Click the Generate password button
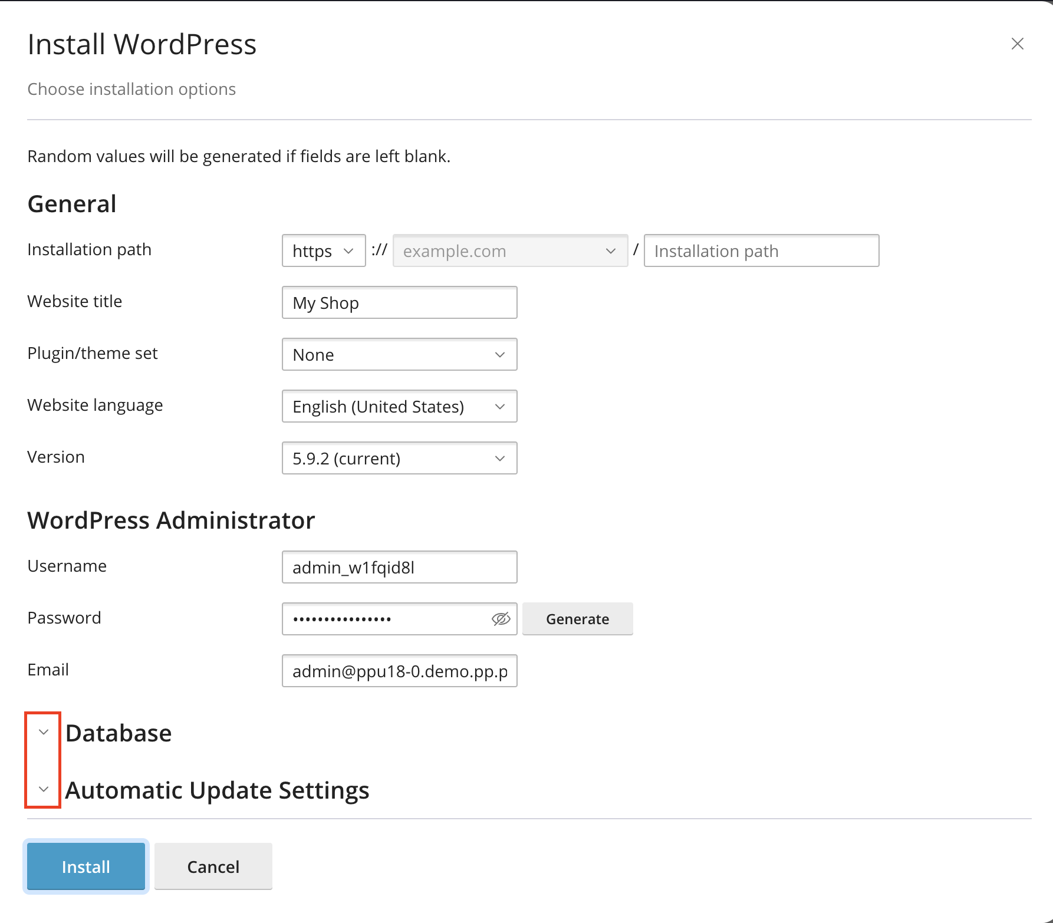Screen dimensions: 1053x923 tap(577, 619)
